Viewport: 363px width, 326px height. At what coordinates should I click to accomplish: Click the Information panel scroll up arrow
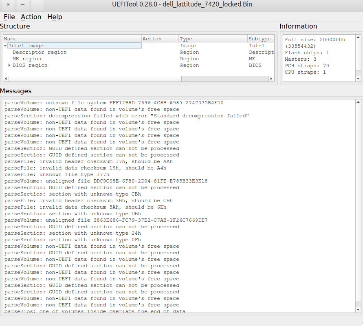(358, 37)
